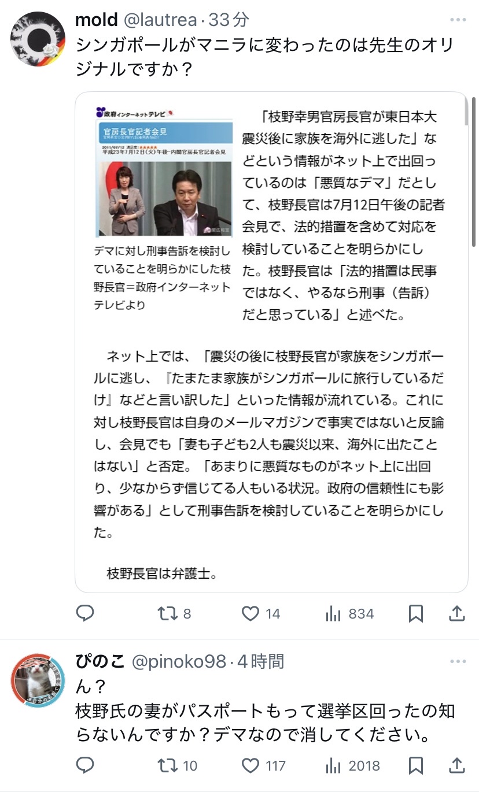This screenshot has width=479, height=792.
Task: View analytics showing 2018 views
Action: click(352, 765)
